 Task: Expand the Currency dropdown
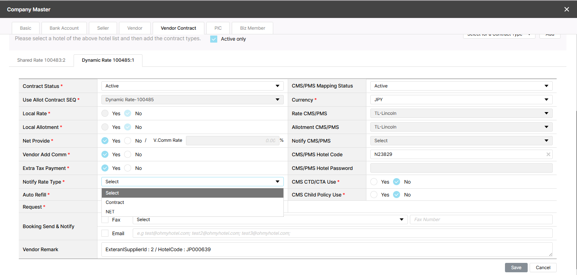pos(461,100)
